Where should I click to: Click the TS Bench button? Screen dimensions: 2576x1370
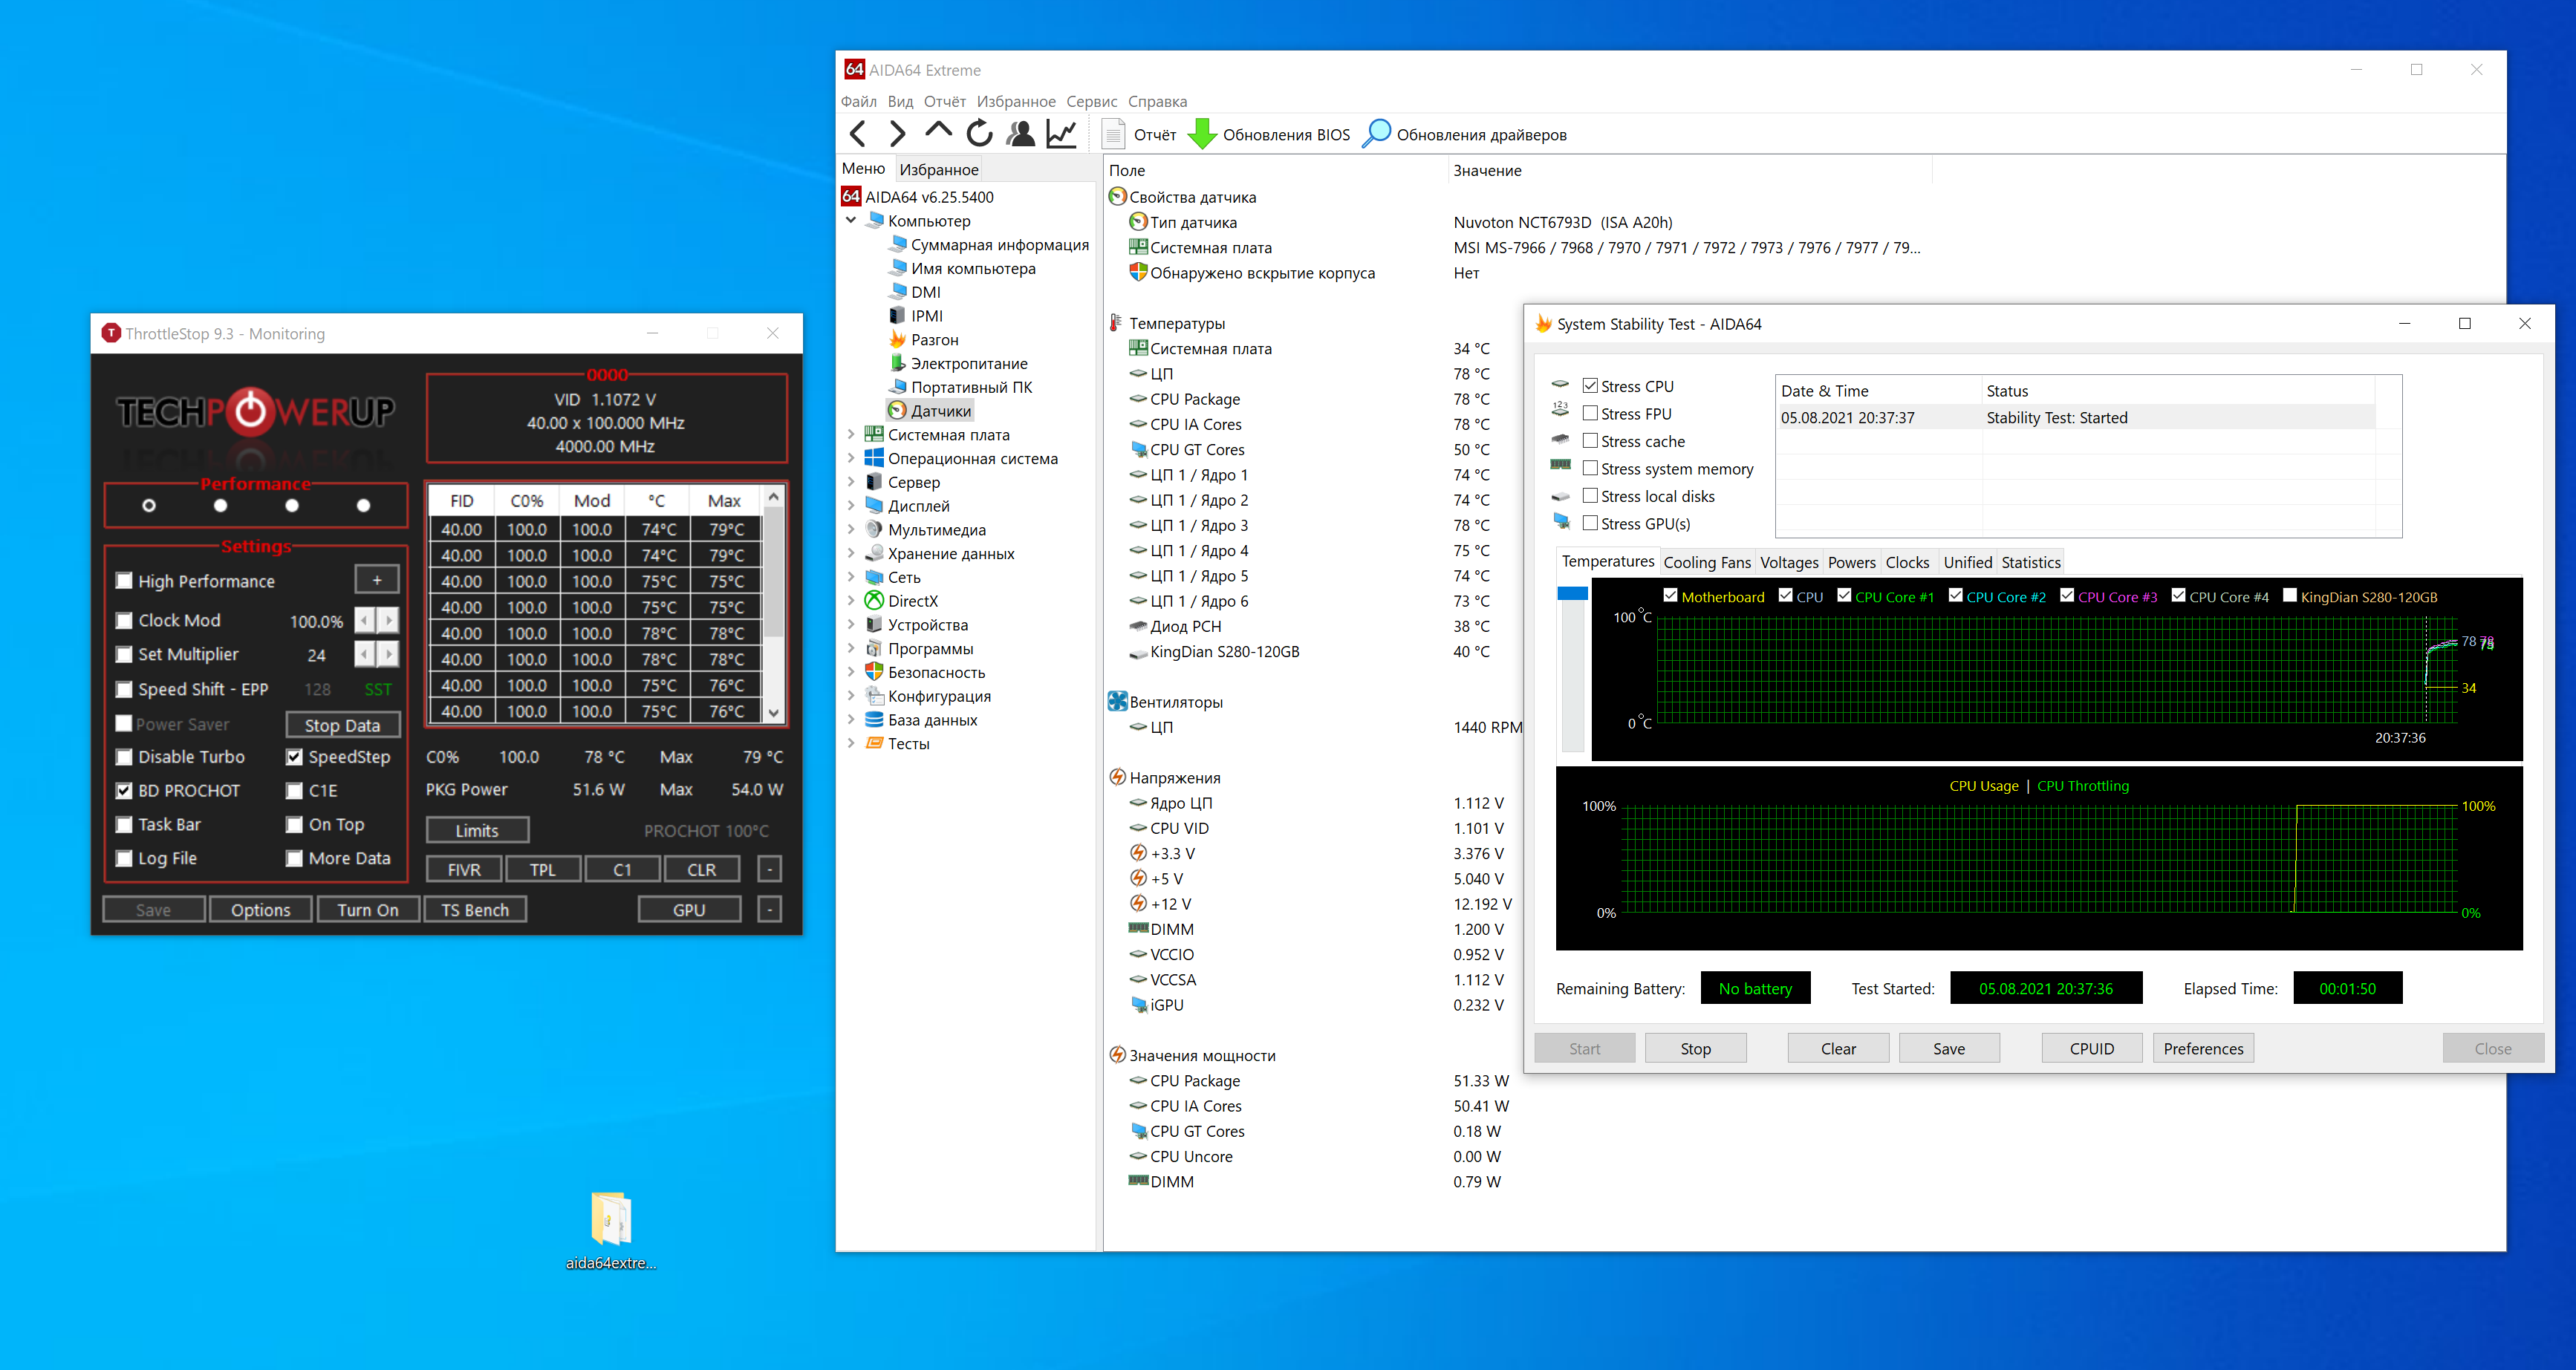[x=475, y=910]
